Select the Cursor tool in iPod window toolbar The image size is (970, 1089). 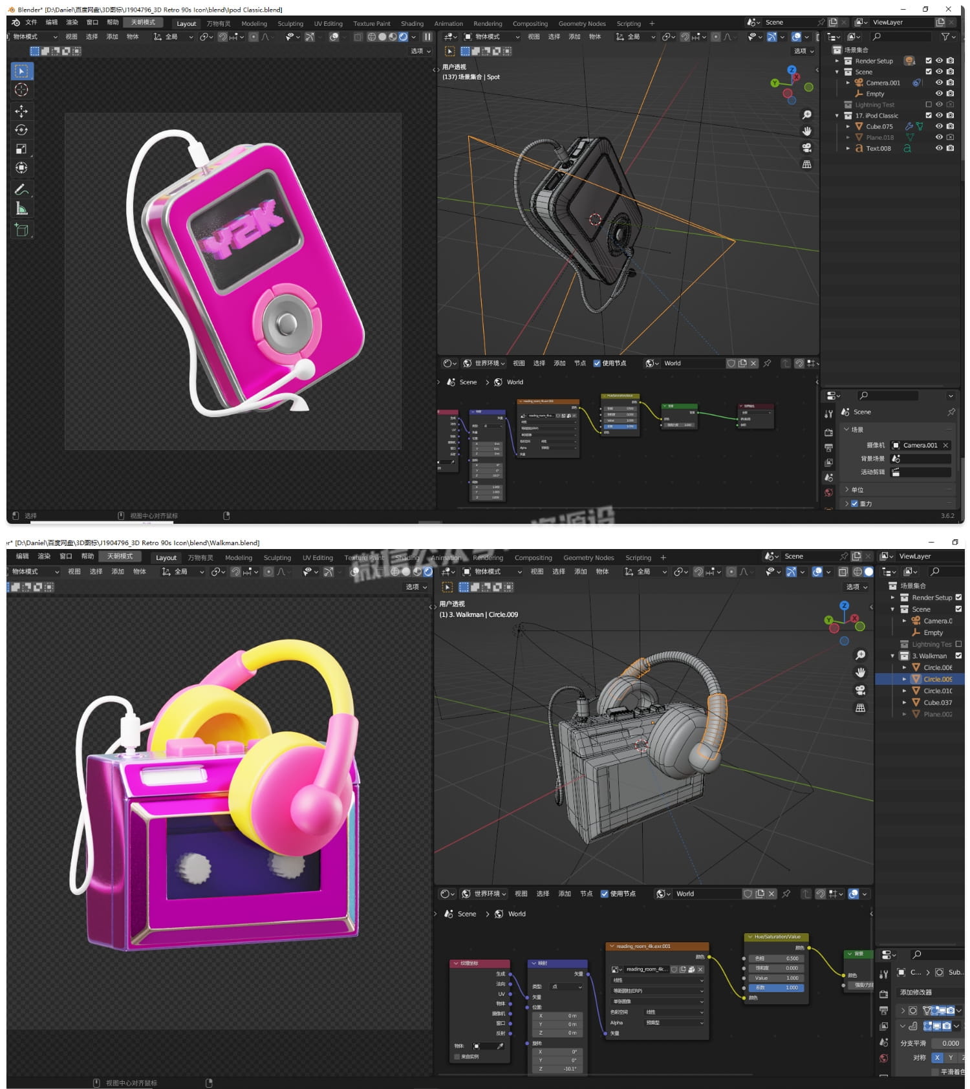point(21,90)
